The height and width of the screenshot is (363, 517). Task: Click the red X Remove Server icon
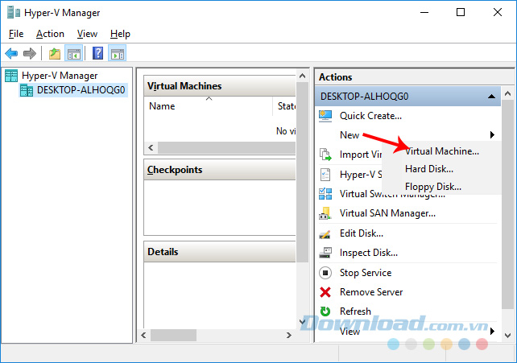point(325,292)
